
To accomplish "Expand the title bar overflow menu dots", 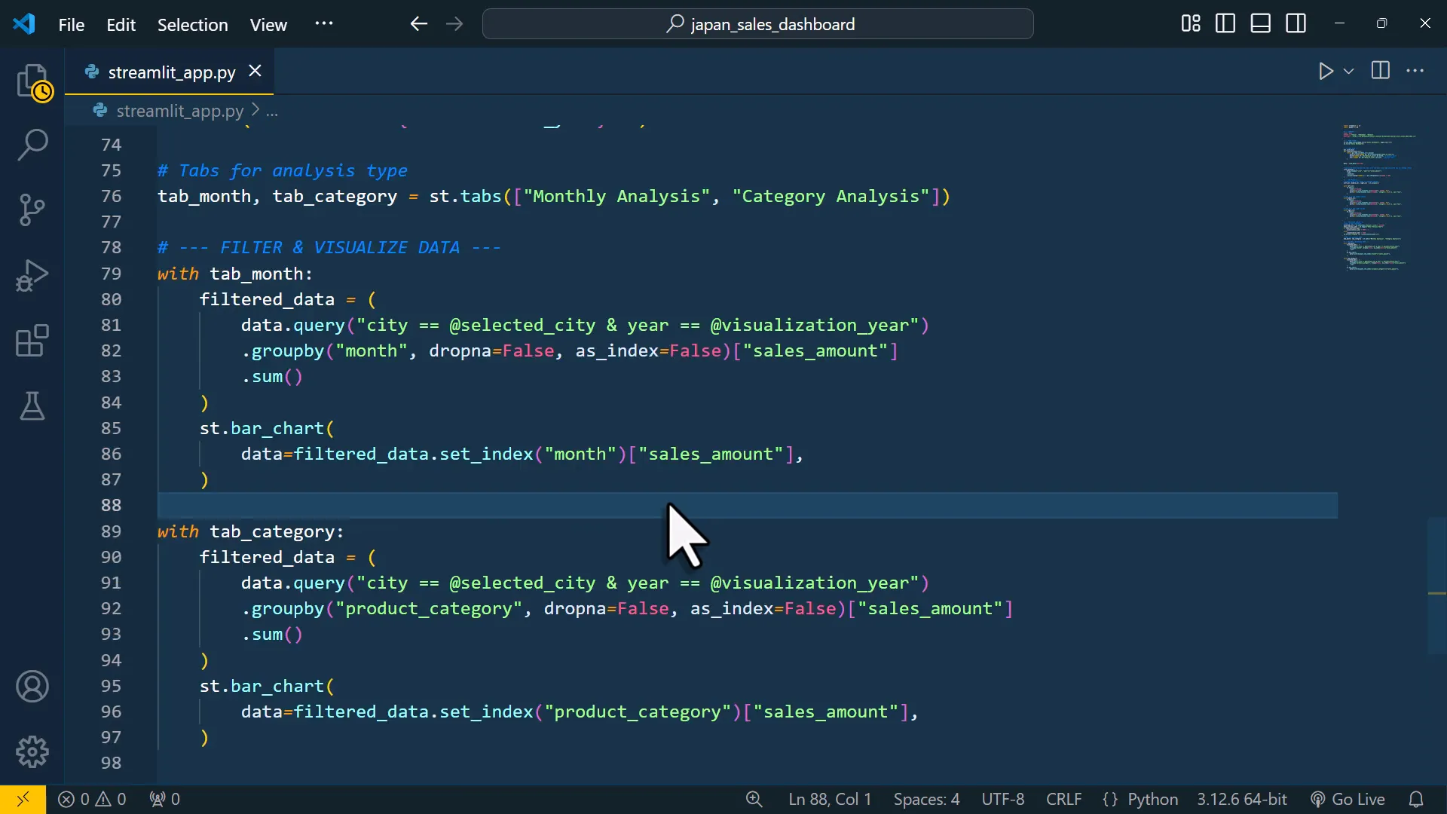I will click(324, 24).
